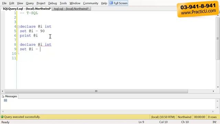The width and height of the screenshot is (220, 124).
Task: Click 'declare @i int' on line 8
Action: pos(36,44)
